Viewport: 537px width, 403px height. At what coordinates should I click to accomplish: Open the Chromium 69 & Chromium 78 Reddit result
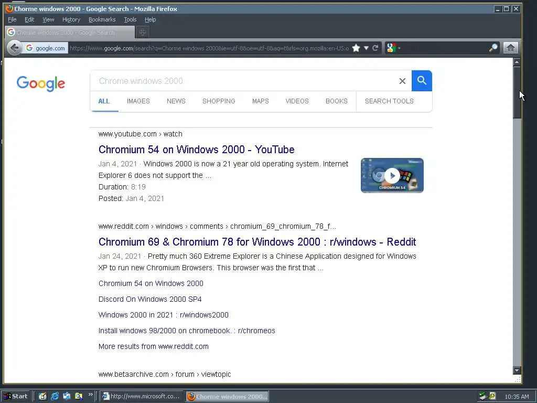tap(257, 242)
